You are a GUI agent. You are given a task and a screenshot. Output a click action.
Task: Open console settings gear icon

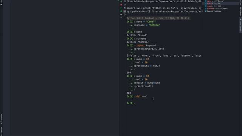pyautogui.click(x=121, y=15)
